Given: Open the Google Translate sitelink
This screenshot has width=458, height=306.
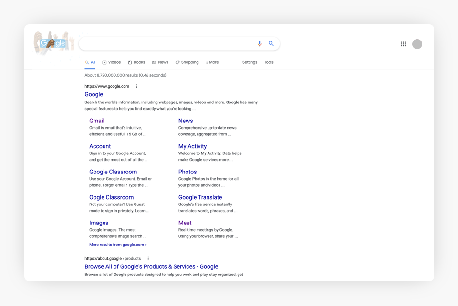Looking at the screenshot, I should tap(200, 197).
